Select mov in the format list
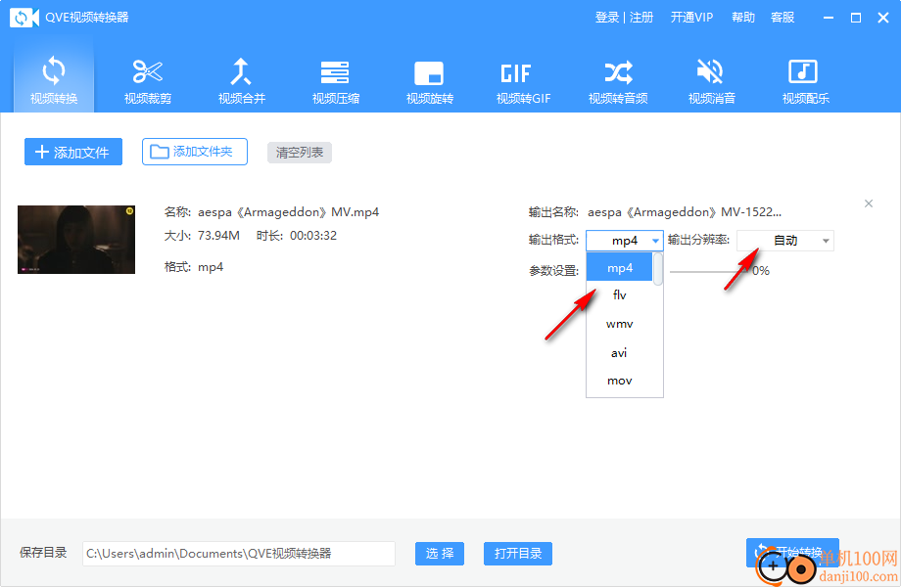 pyautogui.click(x=619, y=381)
